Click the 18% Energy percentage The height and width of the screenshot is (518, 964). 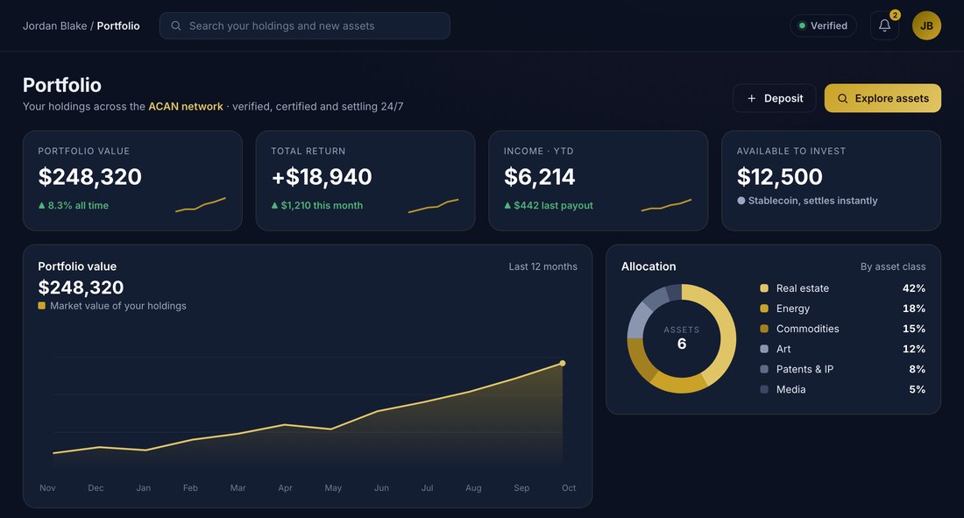click(913, 309)
